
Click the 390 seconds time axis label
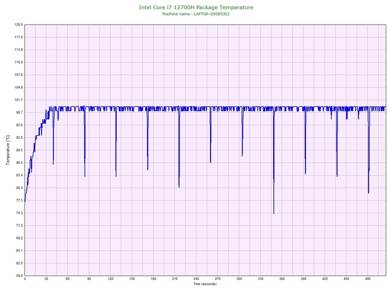[304, 279]
